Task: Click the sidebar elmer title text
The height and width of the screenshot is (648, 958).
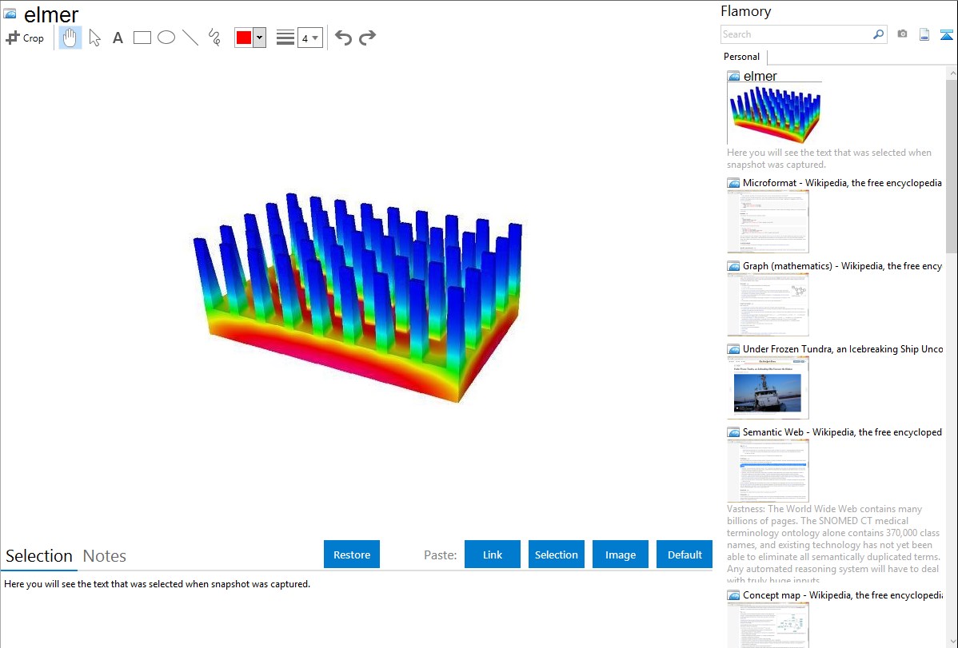Action: click(760, 76)
